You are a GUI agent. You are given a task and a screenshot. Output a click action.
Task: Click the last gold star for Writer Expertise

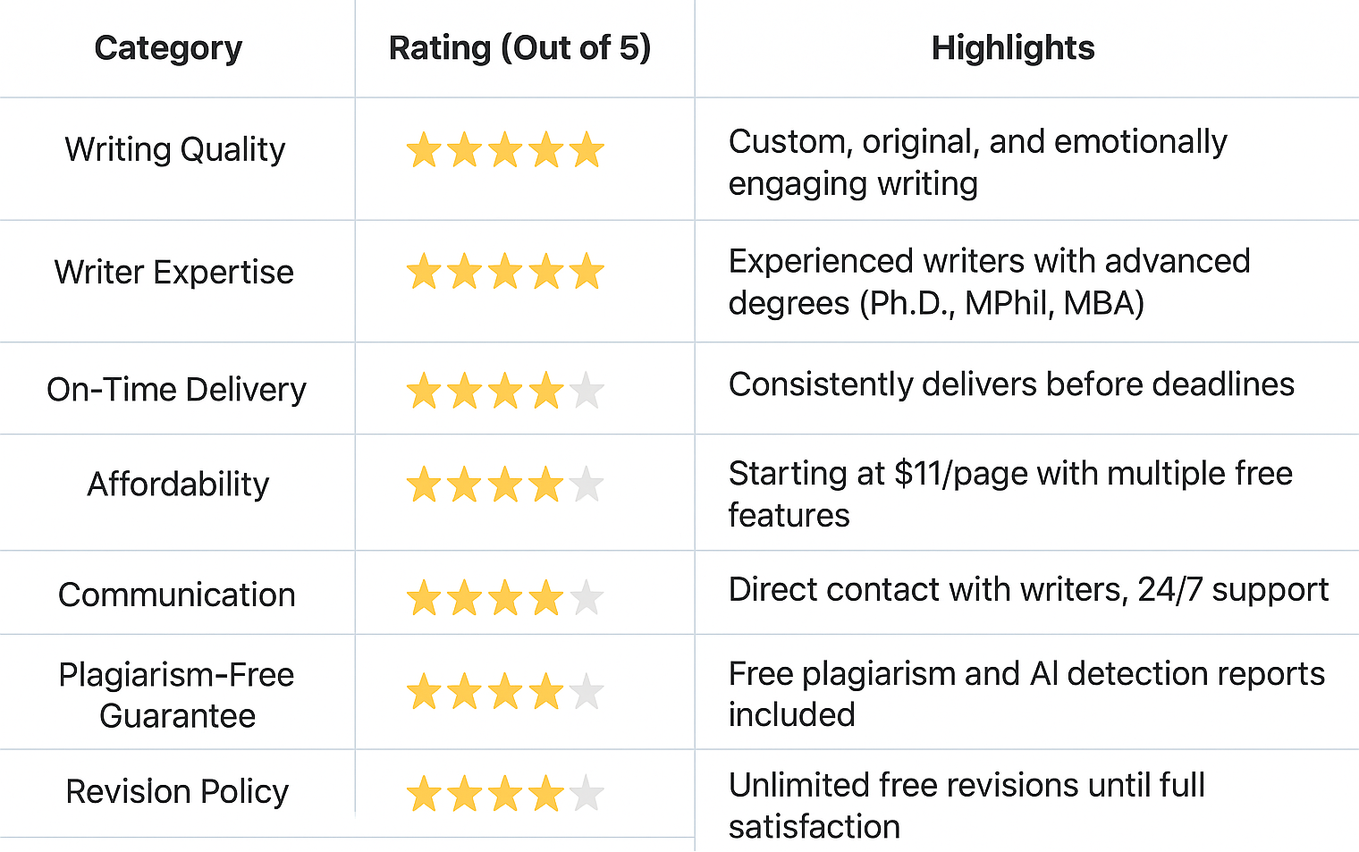coord(587,272)
